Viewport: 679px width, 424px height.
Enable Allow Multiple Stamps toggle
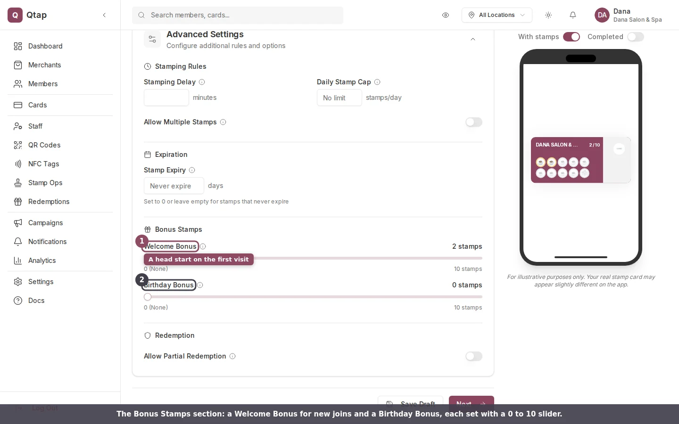pos(474,122)
